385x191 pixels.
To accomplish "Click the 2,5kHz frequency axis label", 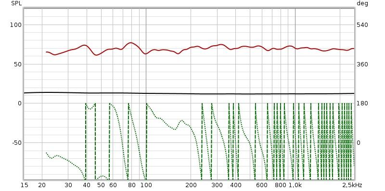I will click(352, 185).
